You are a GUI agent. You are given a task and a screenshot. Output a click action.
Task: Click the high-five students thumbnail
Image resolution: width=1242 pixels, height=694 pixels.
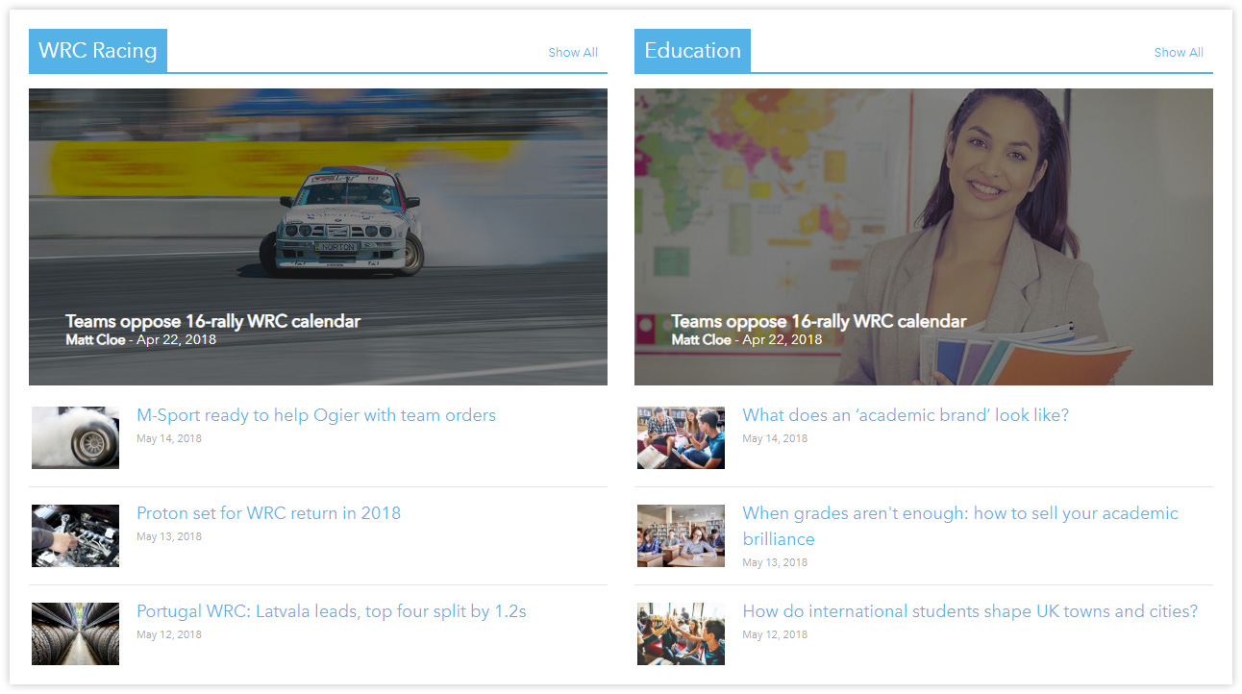tap(681, 633)
